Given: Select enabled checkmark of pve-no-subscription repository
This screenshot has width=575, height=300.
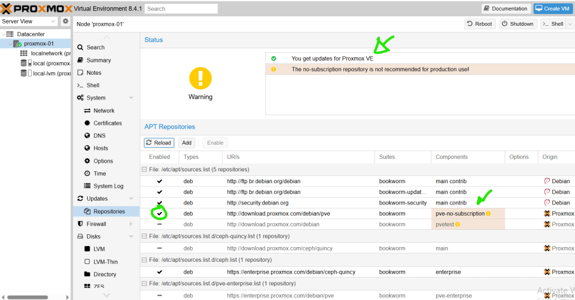Looking at the screenshot, I should (160, 213).
